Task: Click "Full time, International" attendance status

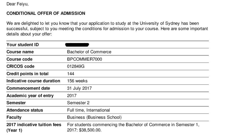Action: point(88,110)
